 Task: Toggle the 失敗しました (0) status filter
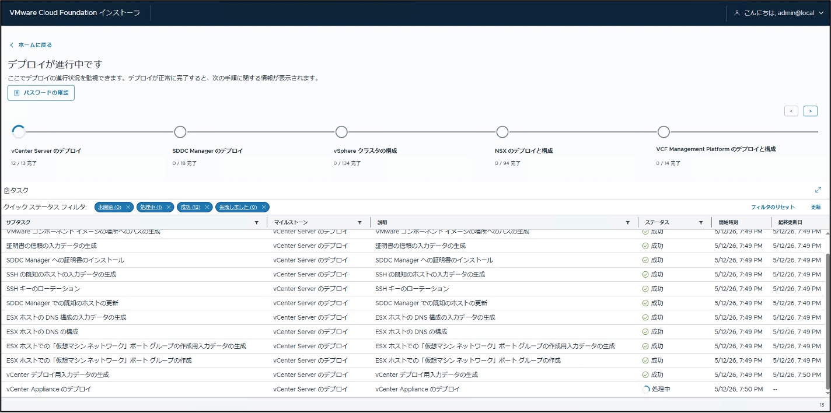click(x=238, y=207)
